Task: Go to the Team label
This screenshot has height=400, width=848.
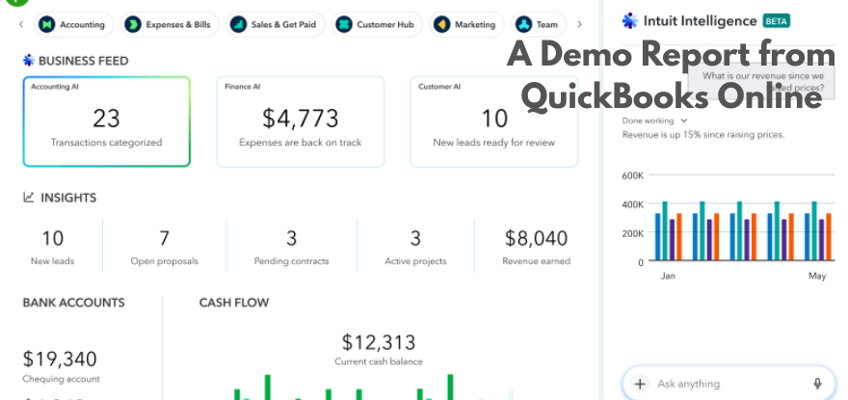Action: [x=546, y=24]
